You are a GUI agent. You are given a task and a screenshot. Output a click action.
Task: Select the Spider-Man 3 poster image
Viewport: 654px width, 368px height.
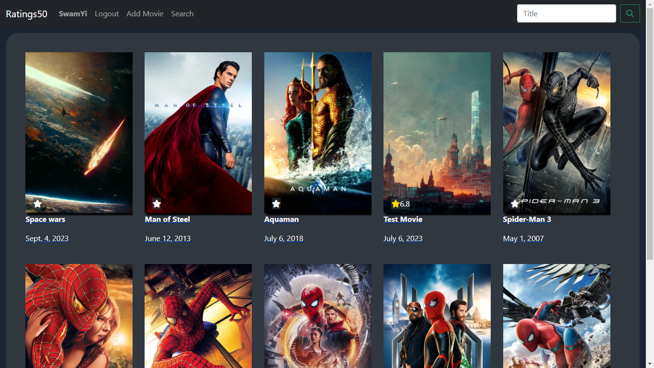point(557,133)
